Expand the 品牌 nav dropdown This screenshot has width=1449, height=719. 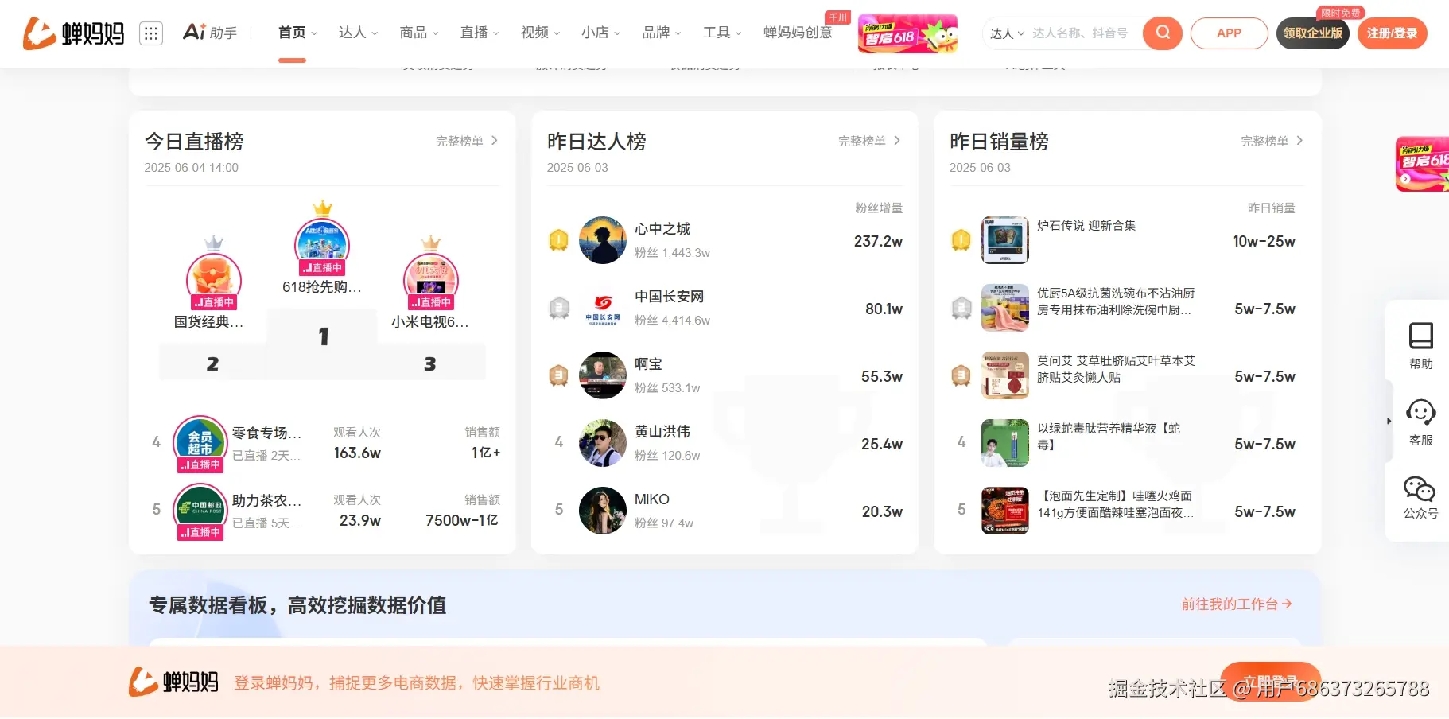[x=662, y=33]
